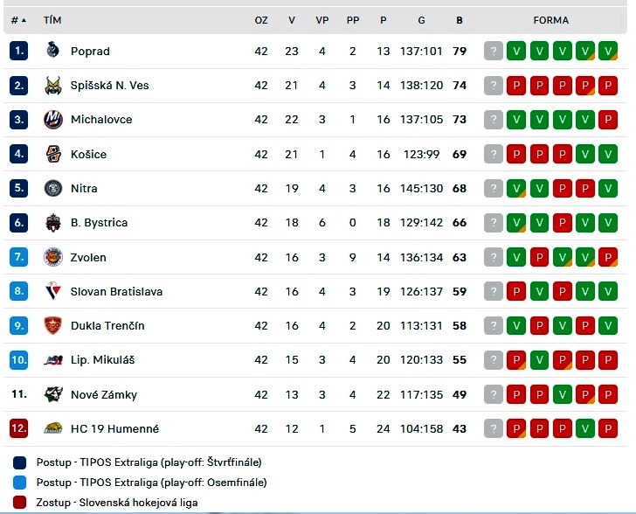The image size is (636, 514).
Task: Click the light blue Osemfinále legend swatch
Action: 19,483
